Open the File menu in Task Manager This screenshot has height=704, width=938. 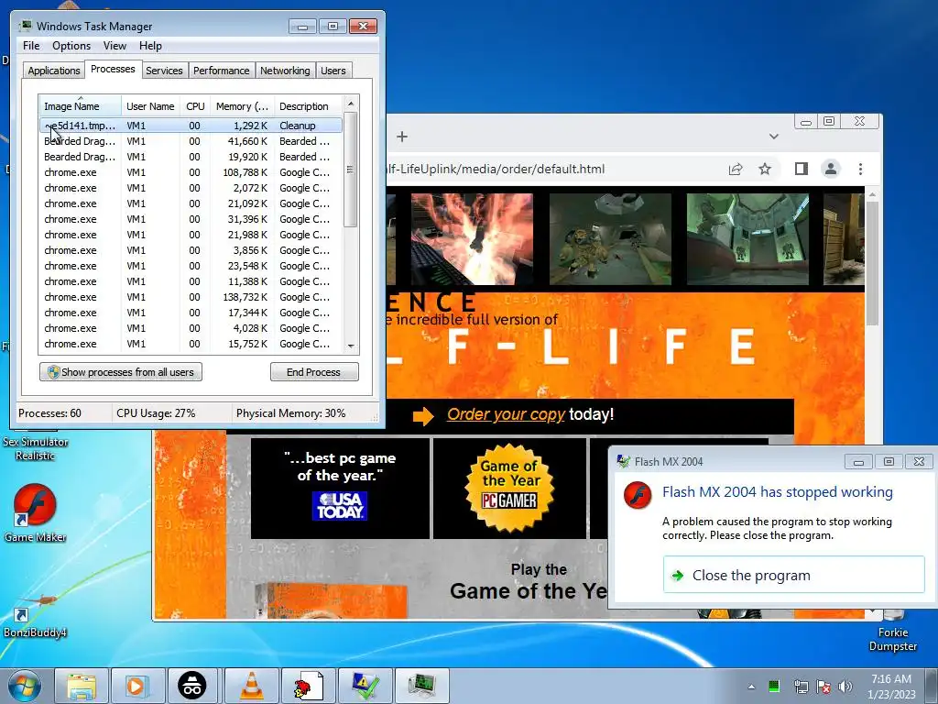click(31, 46)
